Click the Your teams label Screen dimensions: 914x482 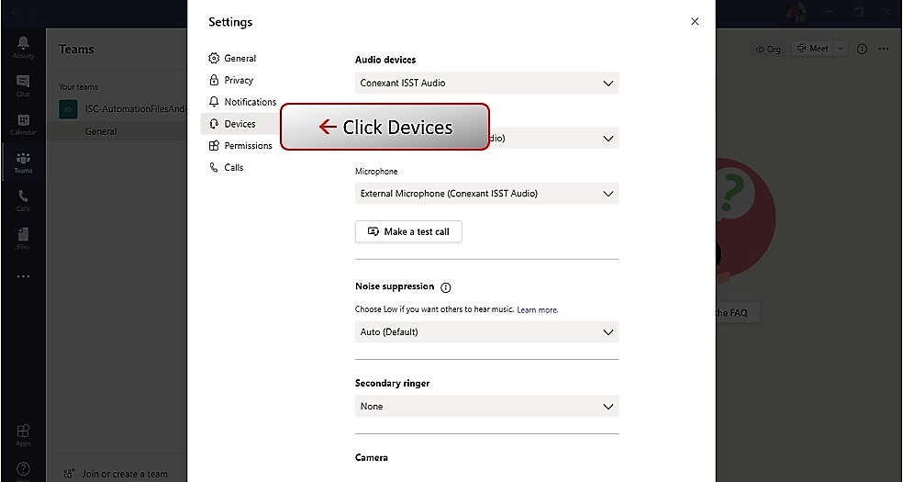(78, 87)
